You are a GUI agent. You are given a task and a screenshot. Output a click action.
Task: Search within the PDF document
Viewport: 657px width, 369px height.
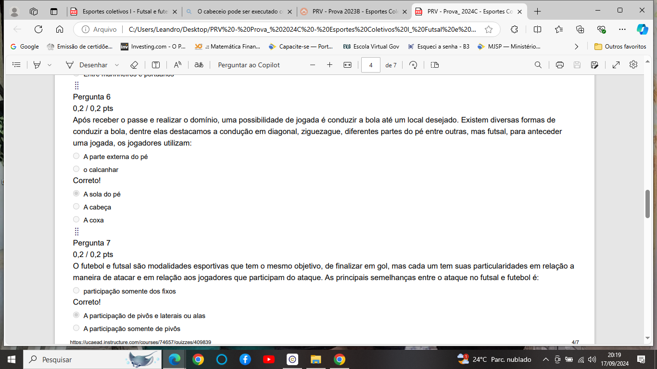(538, 65)
